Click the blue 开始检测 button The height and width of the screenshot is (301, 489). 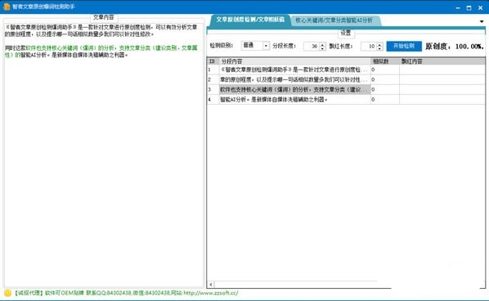point(404,46)
